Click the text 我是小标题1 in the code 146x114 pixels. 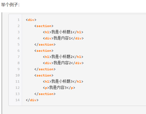click(x=62, y=32)
